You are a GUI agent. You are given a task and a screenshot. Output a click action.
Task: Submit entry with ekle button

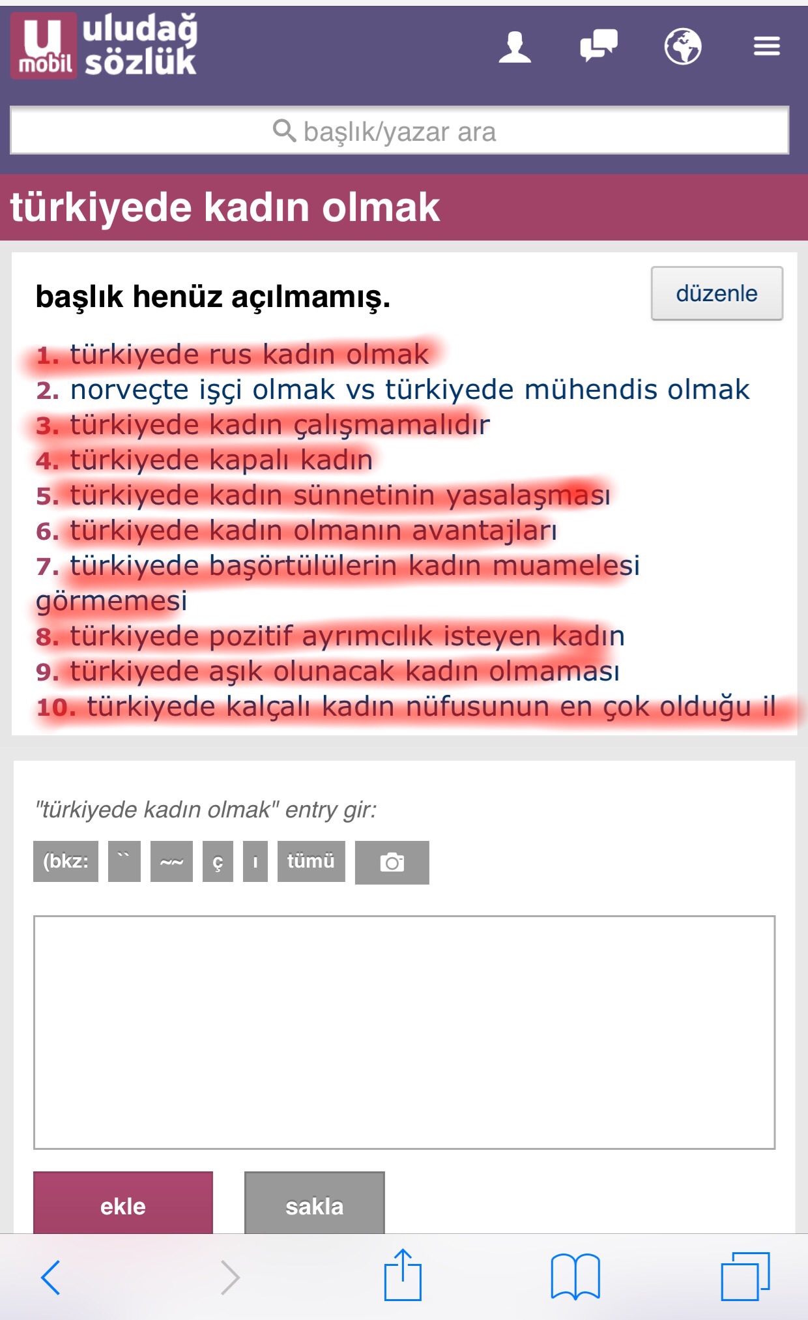pyautogui.click(x=123, y=1203)
